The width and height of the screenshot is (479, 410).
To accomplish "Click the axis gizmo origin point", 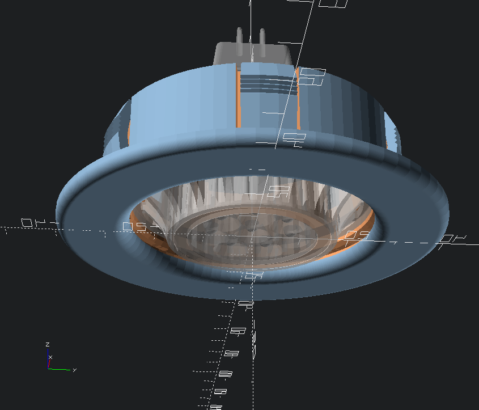I will (x=48, y=369).
